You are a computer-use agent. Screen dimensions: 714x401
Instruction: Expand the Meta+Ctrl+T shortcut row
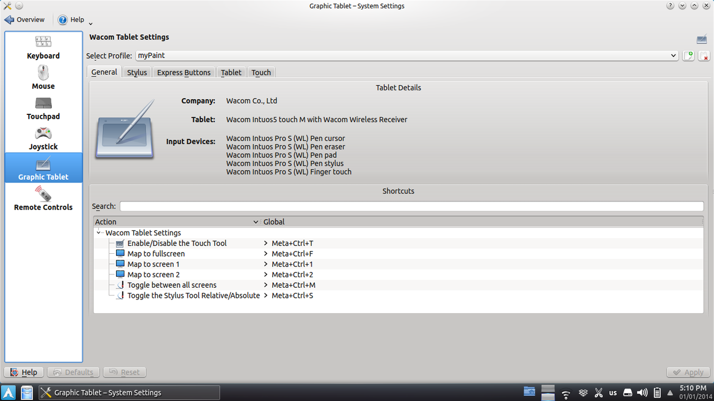coord(266,243)
